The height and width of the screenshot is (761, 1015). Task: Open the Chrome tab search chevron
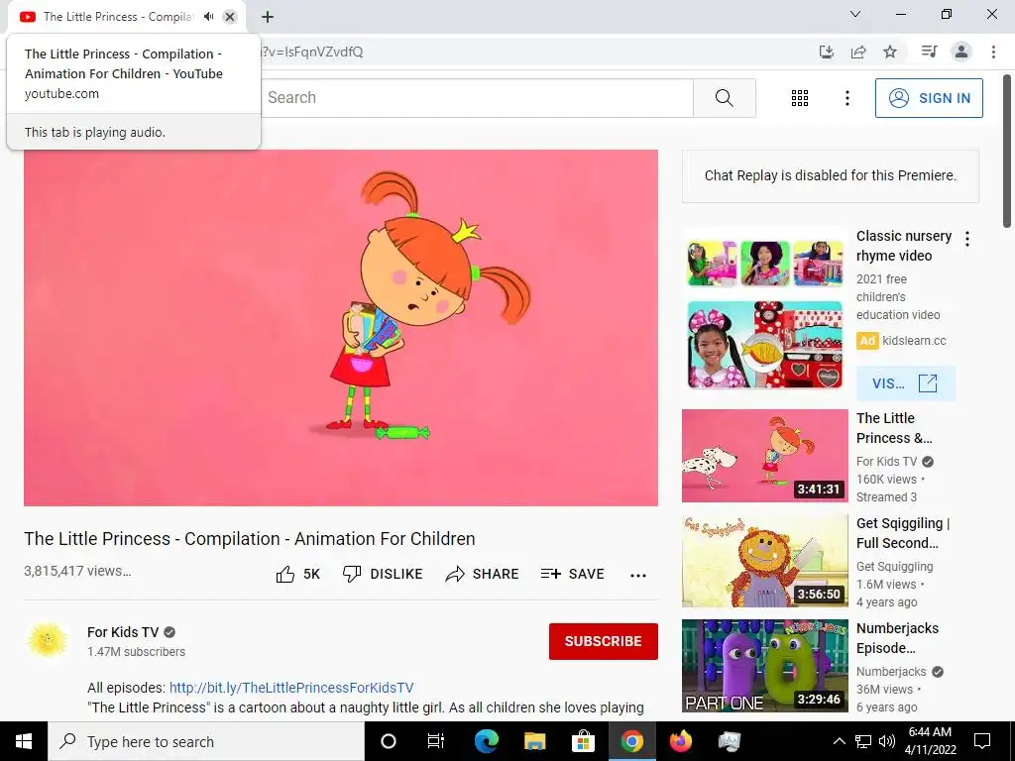pyautogui.click(x=855, y=14)
